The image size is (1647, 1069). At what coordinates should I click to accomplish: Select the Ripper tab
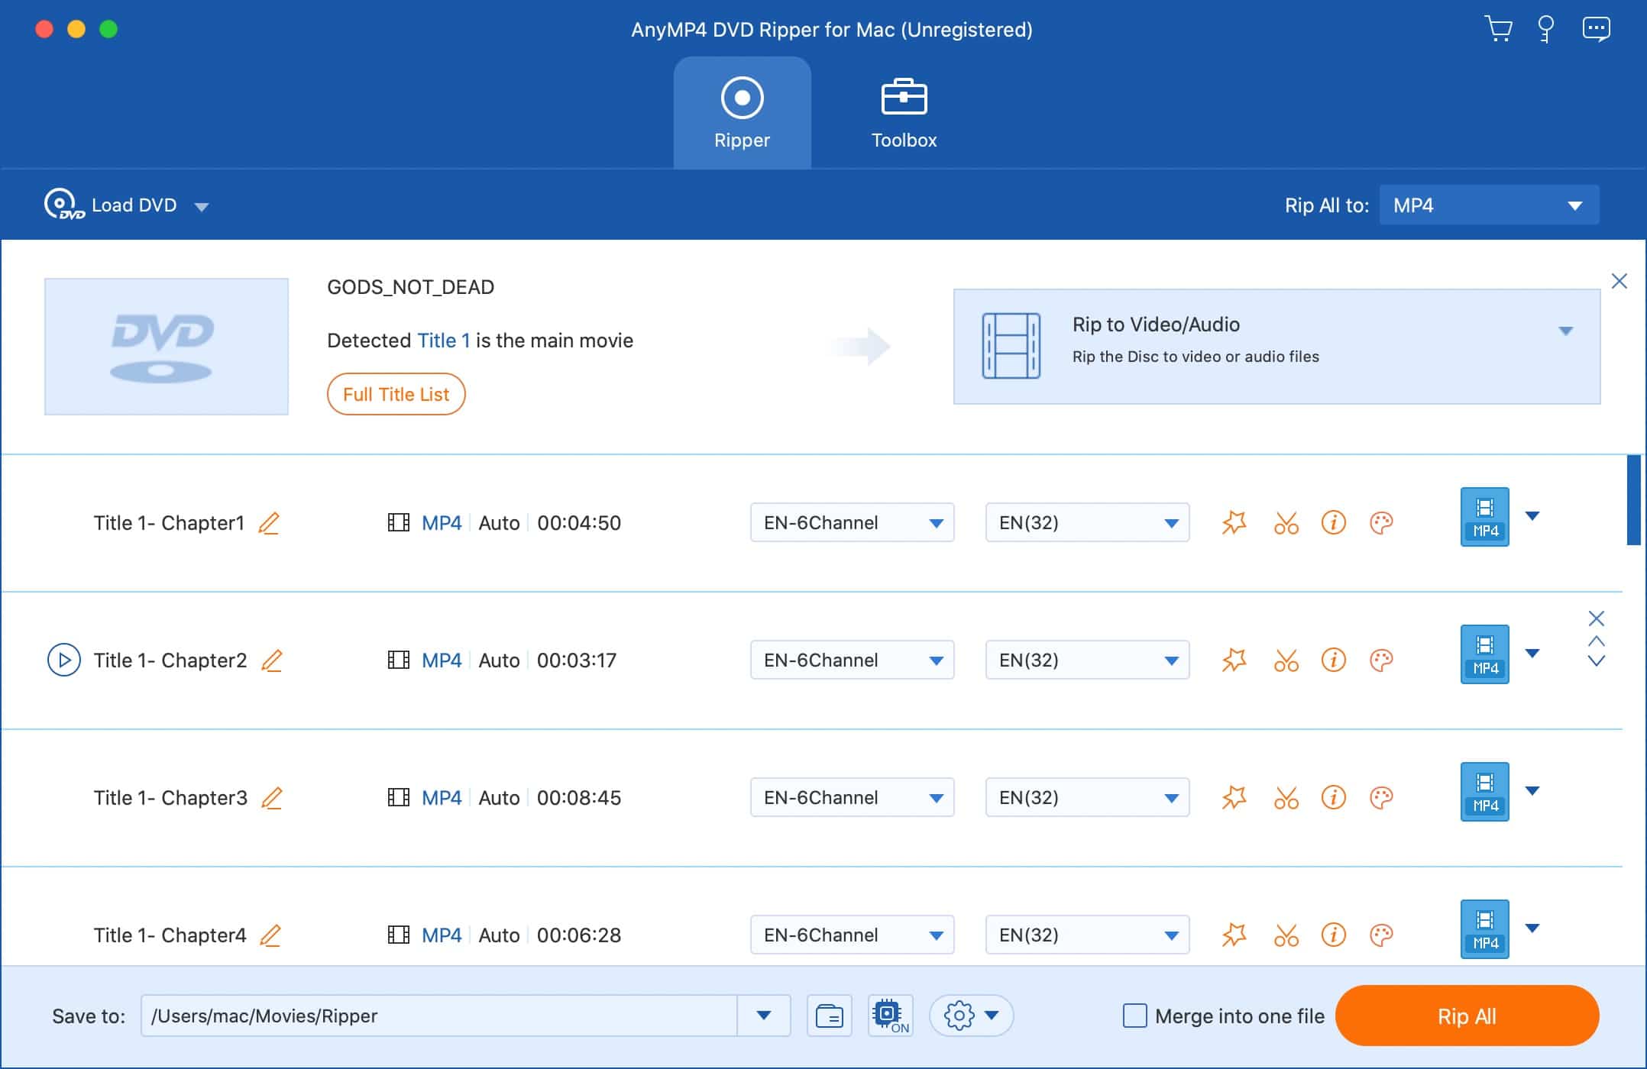742,113
